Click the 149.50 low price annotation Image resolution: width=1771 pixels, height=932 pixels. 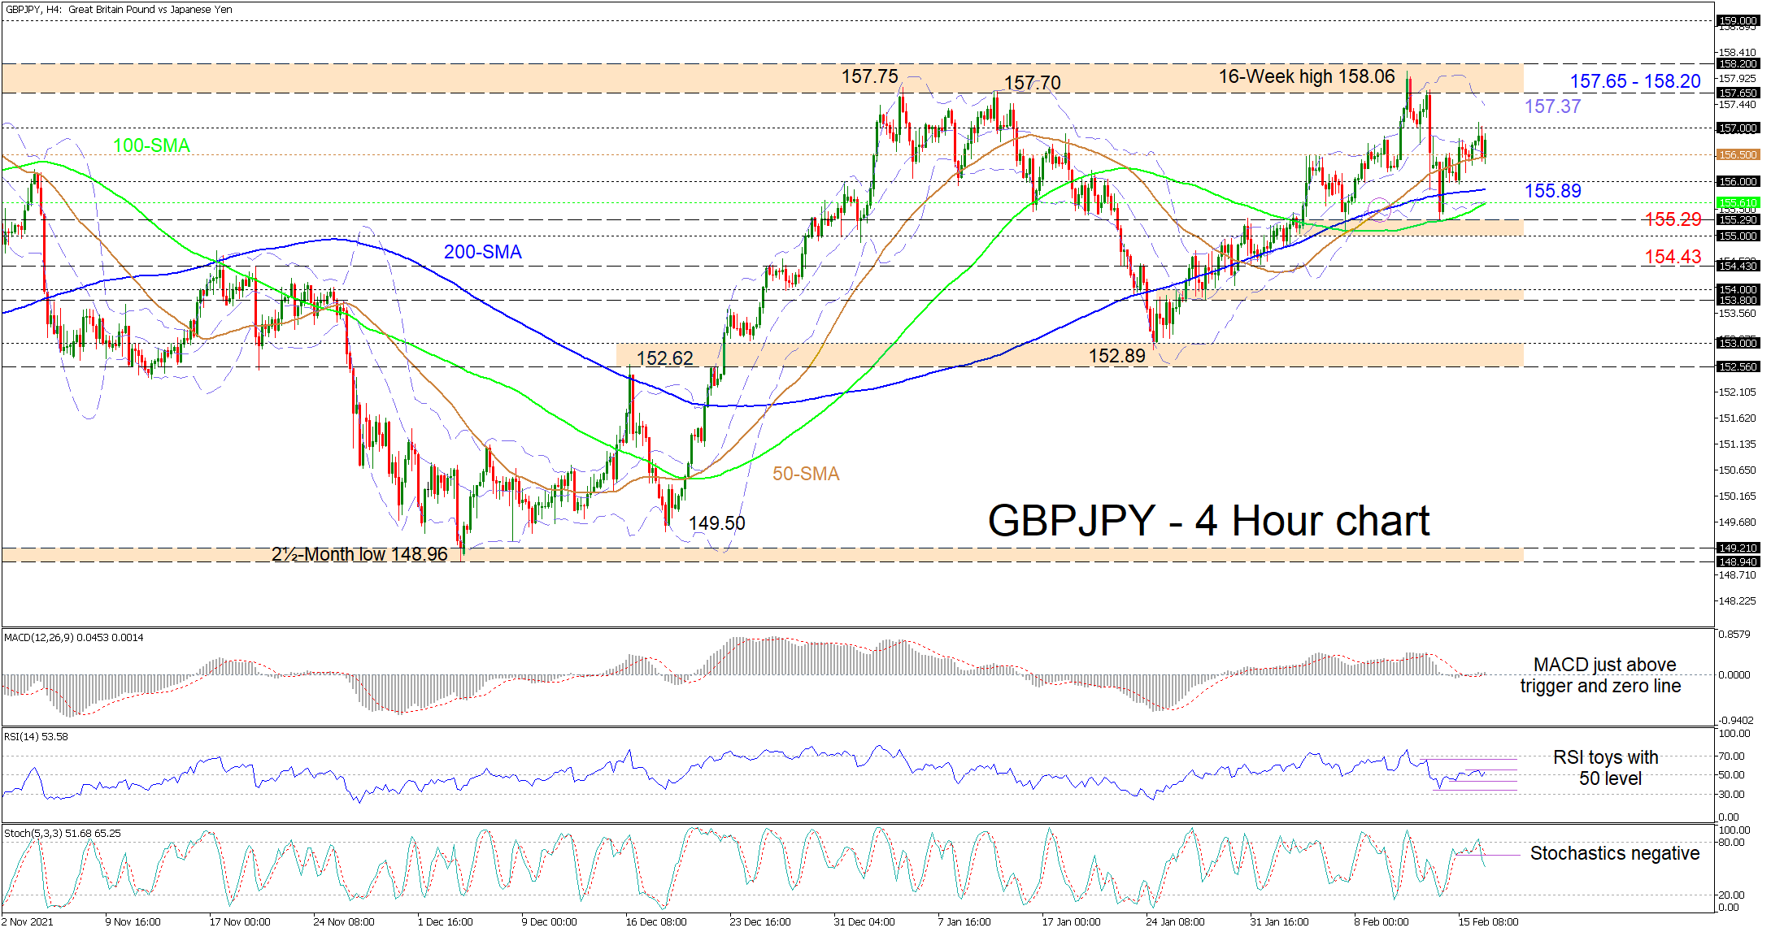[x=716, y=523]
